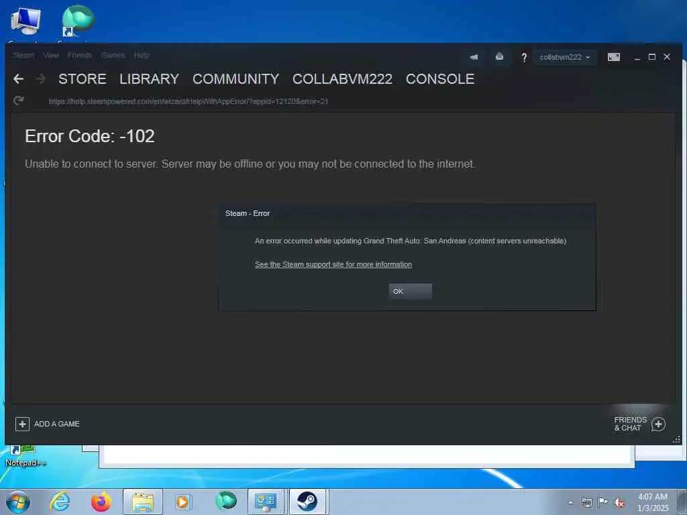Open the Friends menu
This screenshot has width=687, height=515.
click(x=80, y=55)
